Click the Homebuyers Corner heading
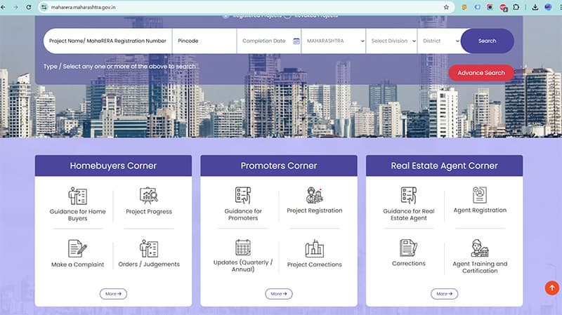This screenshot has height=315, width=562. tap(113, 166)
